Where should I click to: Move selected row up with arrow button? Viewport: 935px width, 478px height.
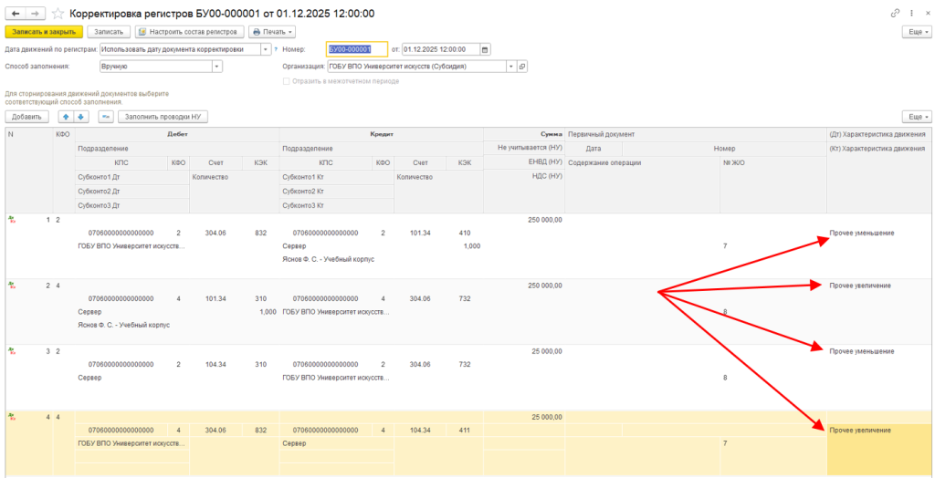point(65,117)
